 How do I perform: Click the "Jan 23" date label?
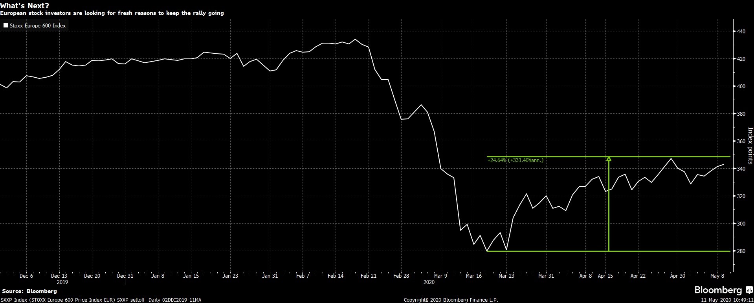[x=230, y=276]
